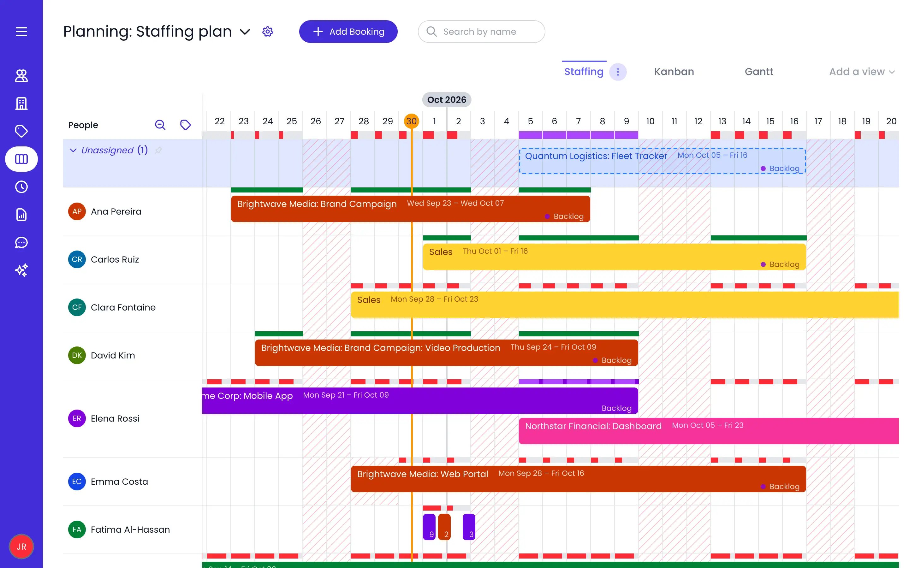Click Elena Rossi's ER avatar
The width and height of the screenshot is (909, 568).
(77, 418)
